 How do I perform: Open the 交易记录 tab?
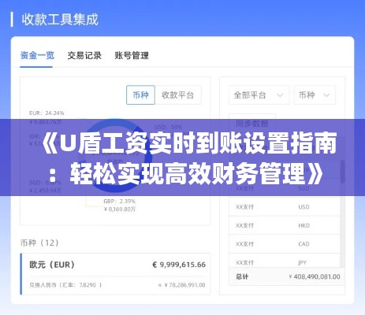[84, 55]
